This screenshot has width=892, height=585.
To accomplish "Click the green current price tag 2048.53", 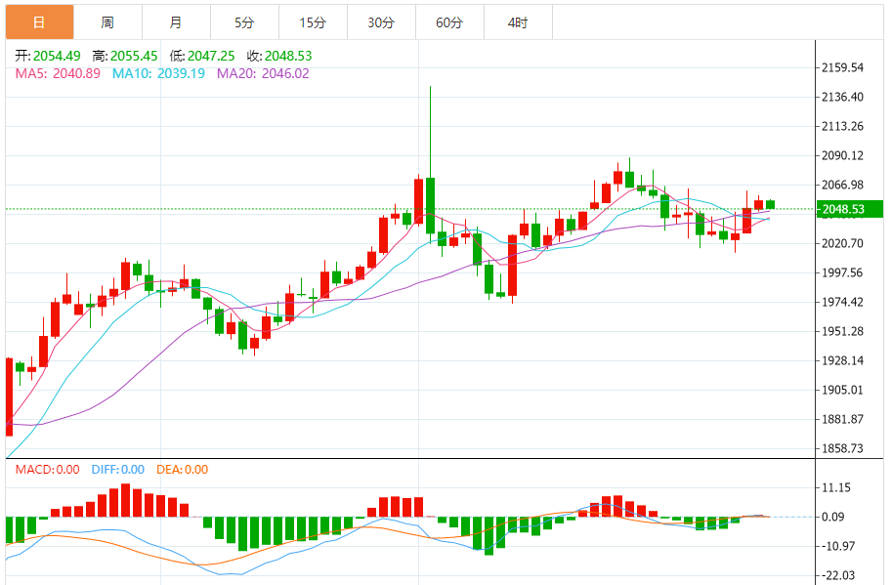I will (849, 209).
